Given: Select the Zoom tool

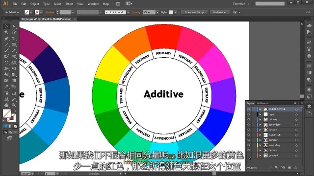Looking at the screenshot, I should pos(14,105).
